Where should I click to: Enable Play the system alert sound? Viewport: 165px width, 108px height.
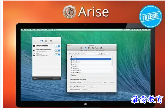pyautogui.click(x=69, y=79)
